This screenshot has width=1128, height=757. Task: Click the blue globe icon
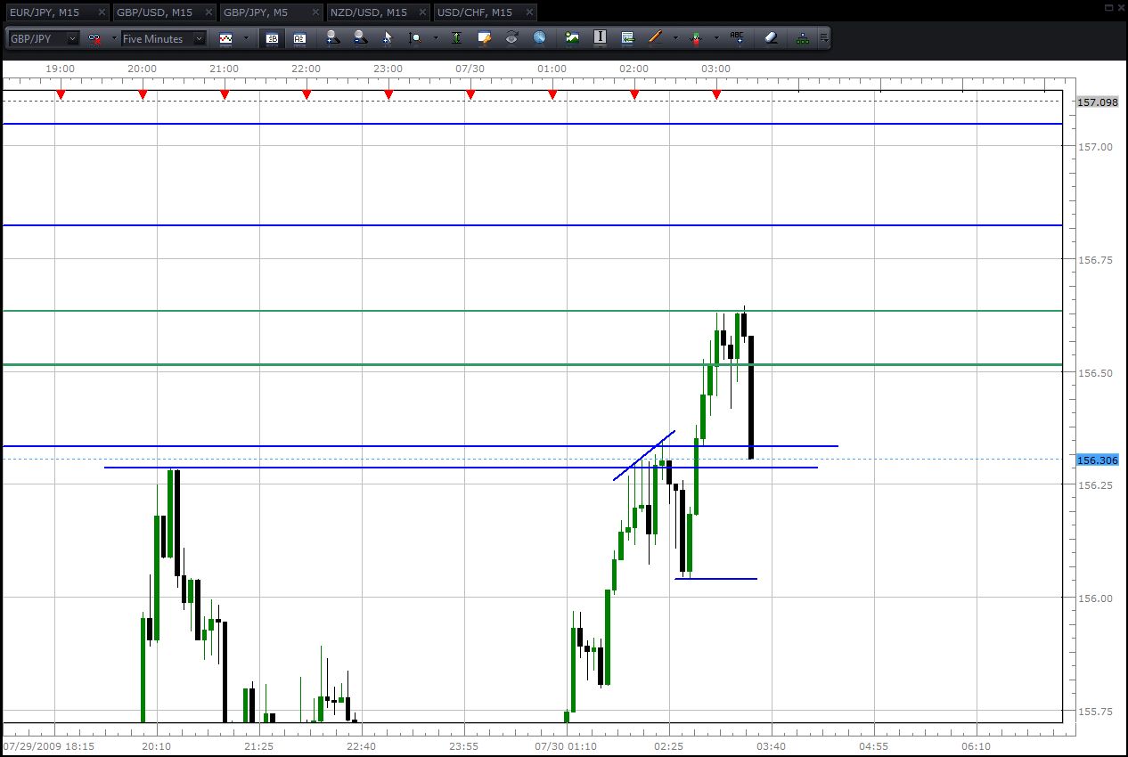[540, 38]
